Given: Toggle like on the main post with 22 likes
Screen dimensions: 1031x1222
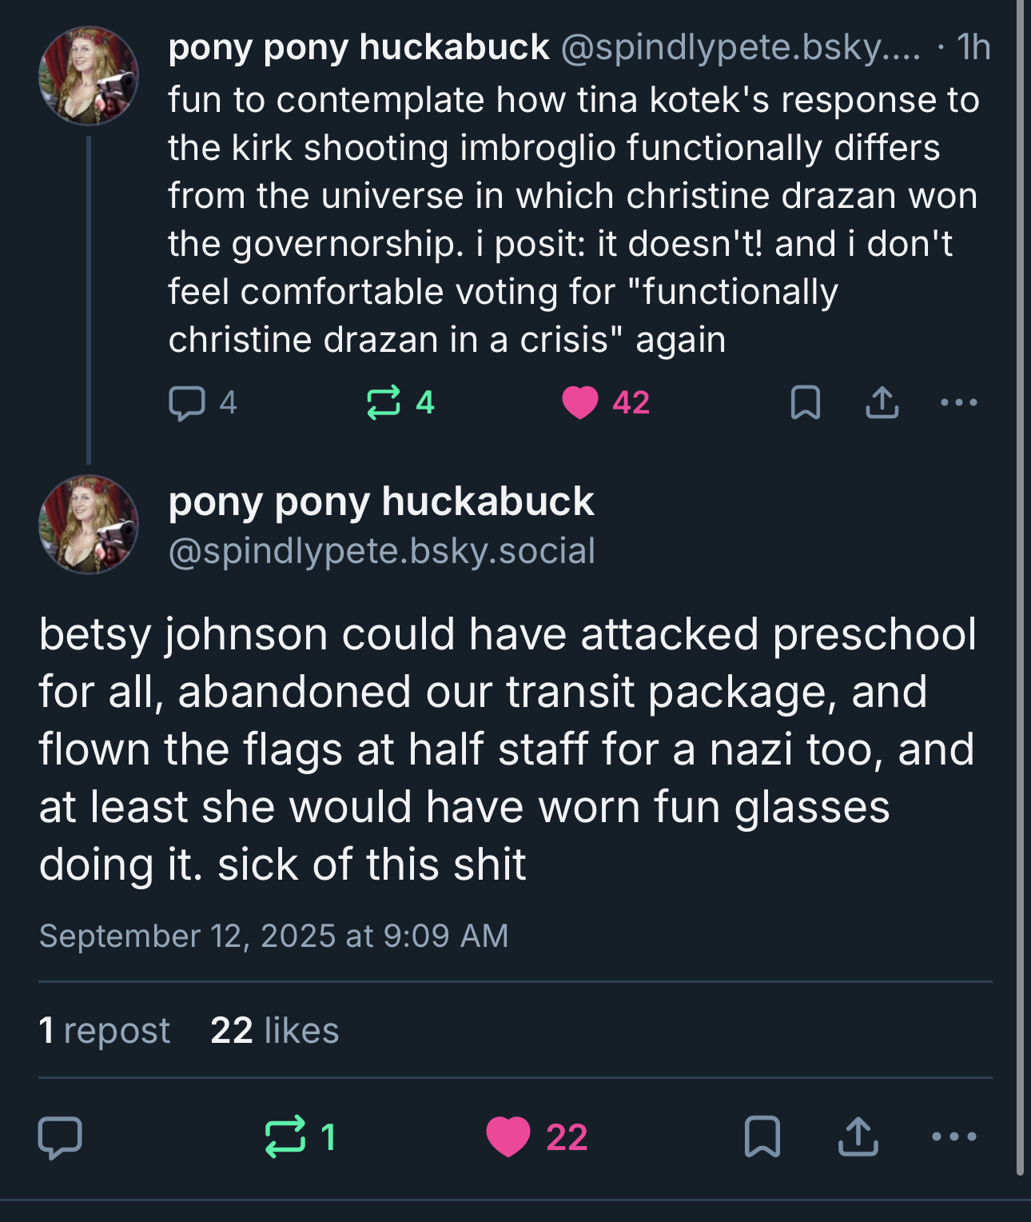Looking at the screenshot, I should coord(508,1136).
